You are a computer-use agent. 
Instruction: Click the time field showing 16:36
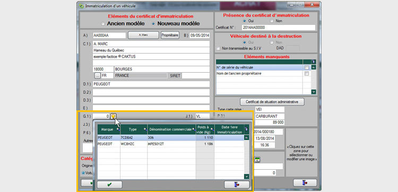pyautogui.click(x=265, y=145)
